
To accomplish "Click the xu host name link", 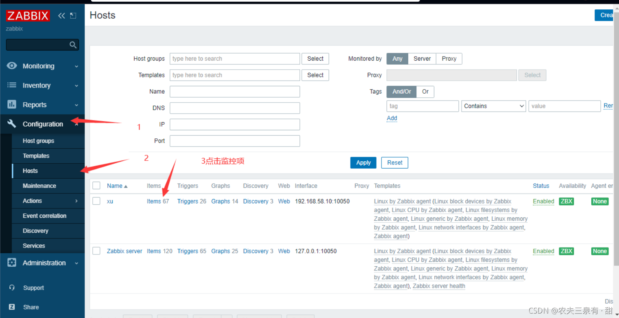I will click(x=110, y=201).
